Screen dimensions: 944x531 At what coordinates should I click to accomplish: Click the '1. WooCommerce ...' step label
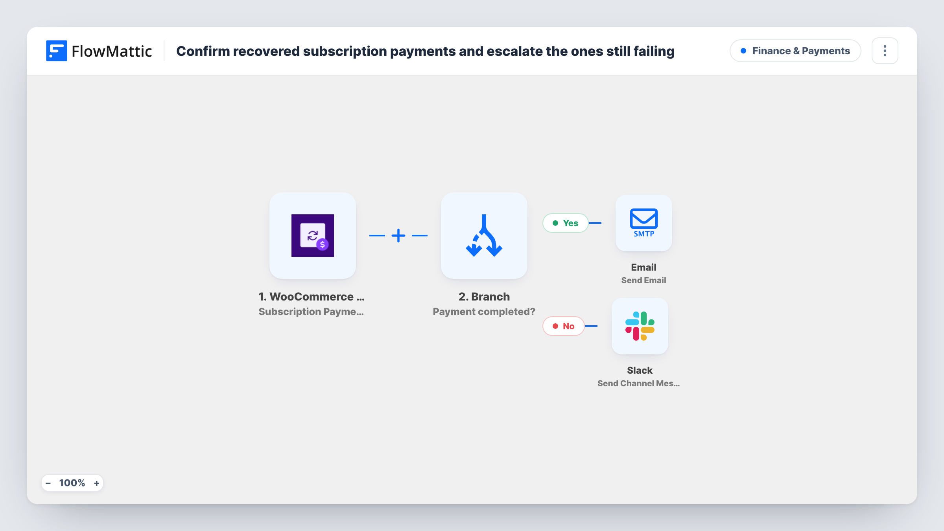click(312, 297)
